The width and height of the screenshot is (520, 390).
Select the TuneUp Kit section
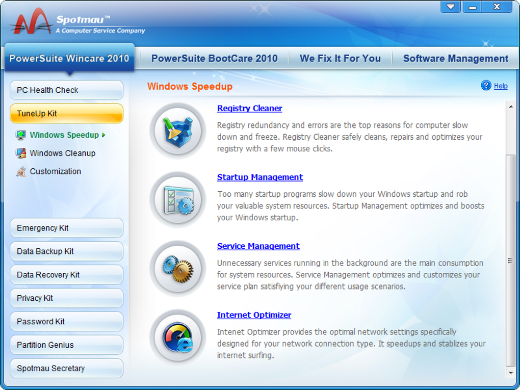point(67,113)
